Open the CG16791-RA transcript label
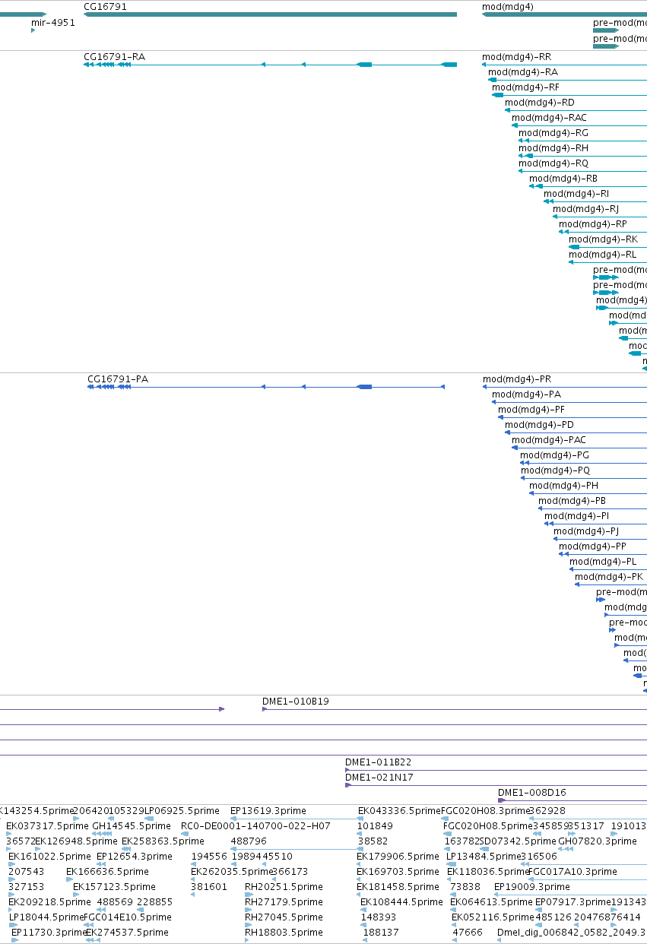 tap(115, 56)
